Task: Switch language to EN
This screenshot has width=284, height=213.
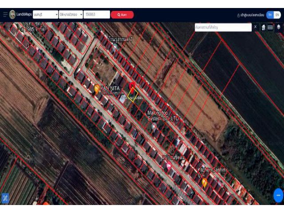Action: pyautogui.click(x=277, y=15)
